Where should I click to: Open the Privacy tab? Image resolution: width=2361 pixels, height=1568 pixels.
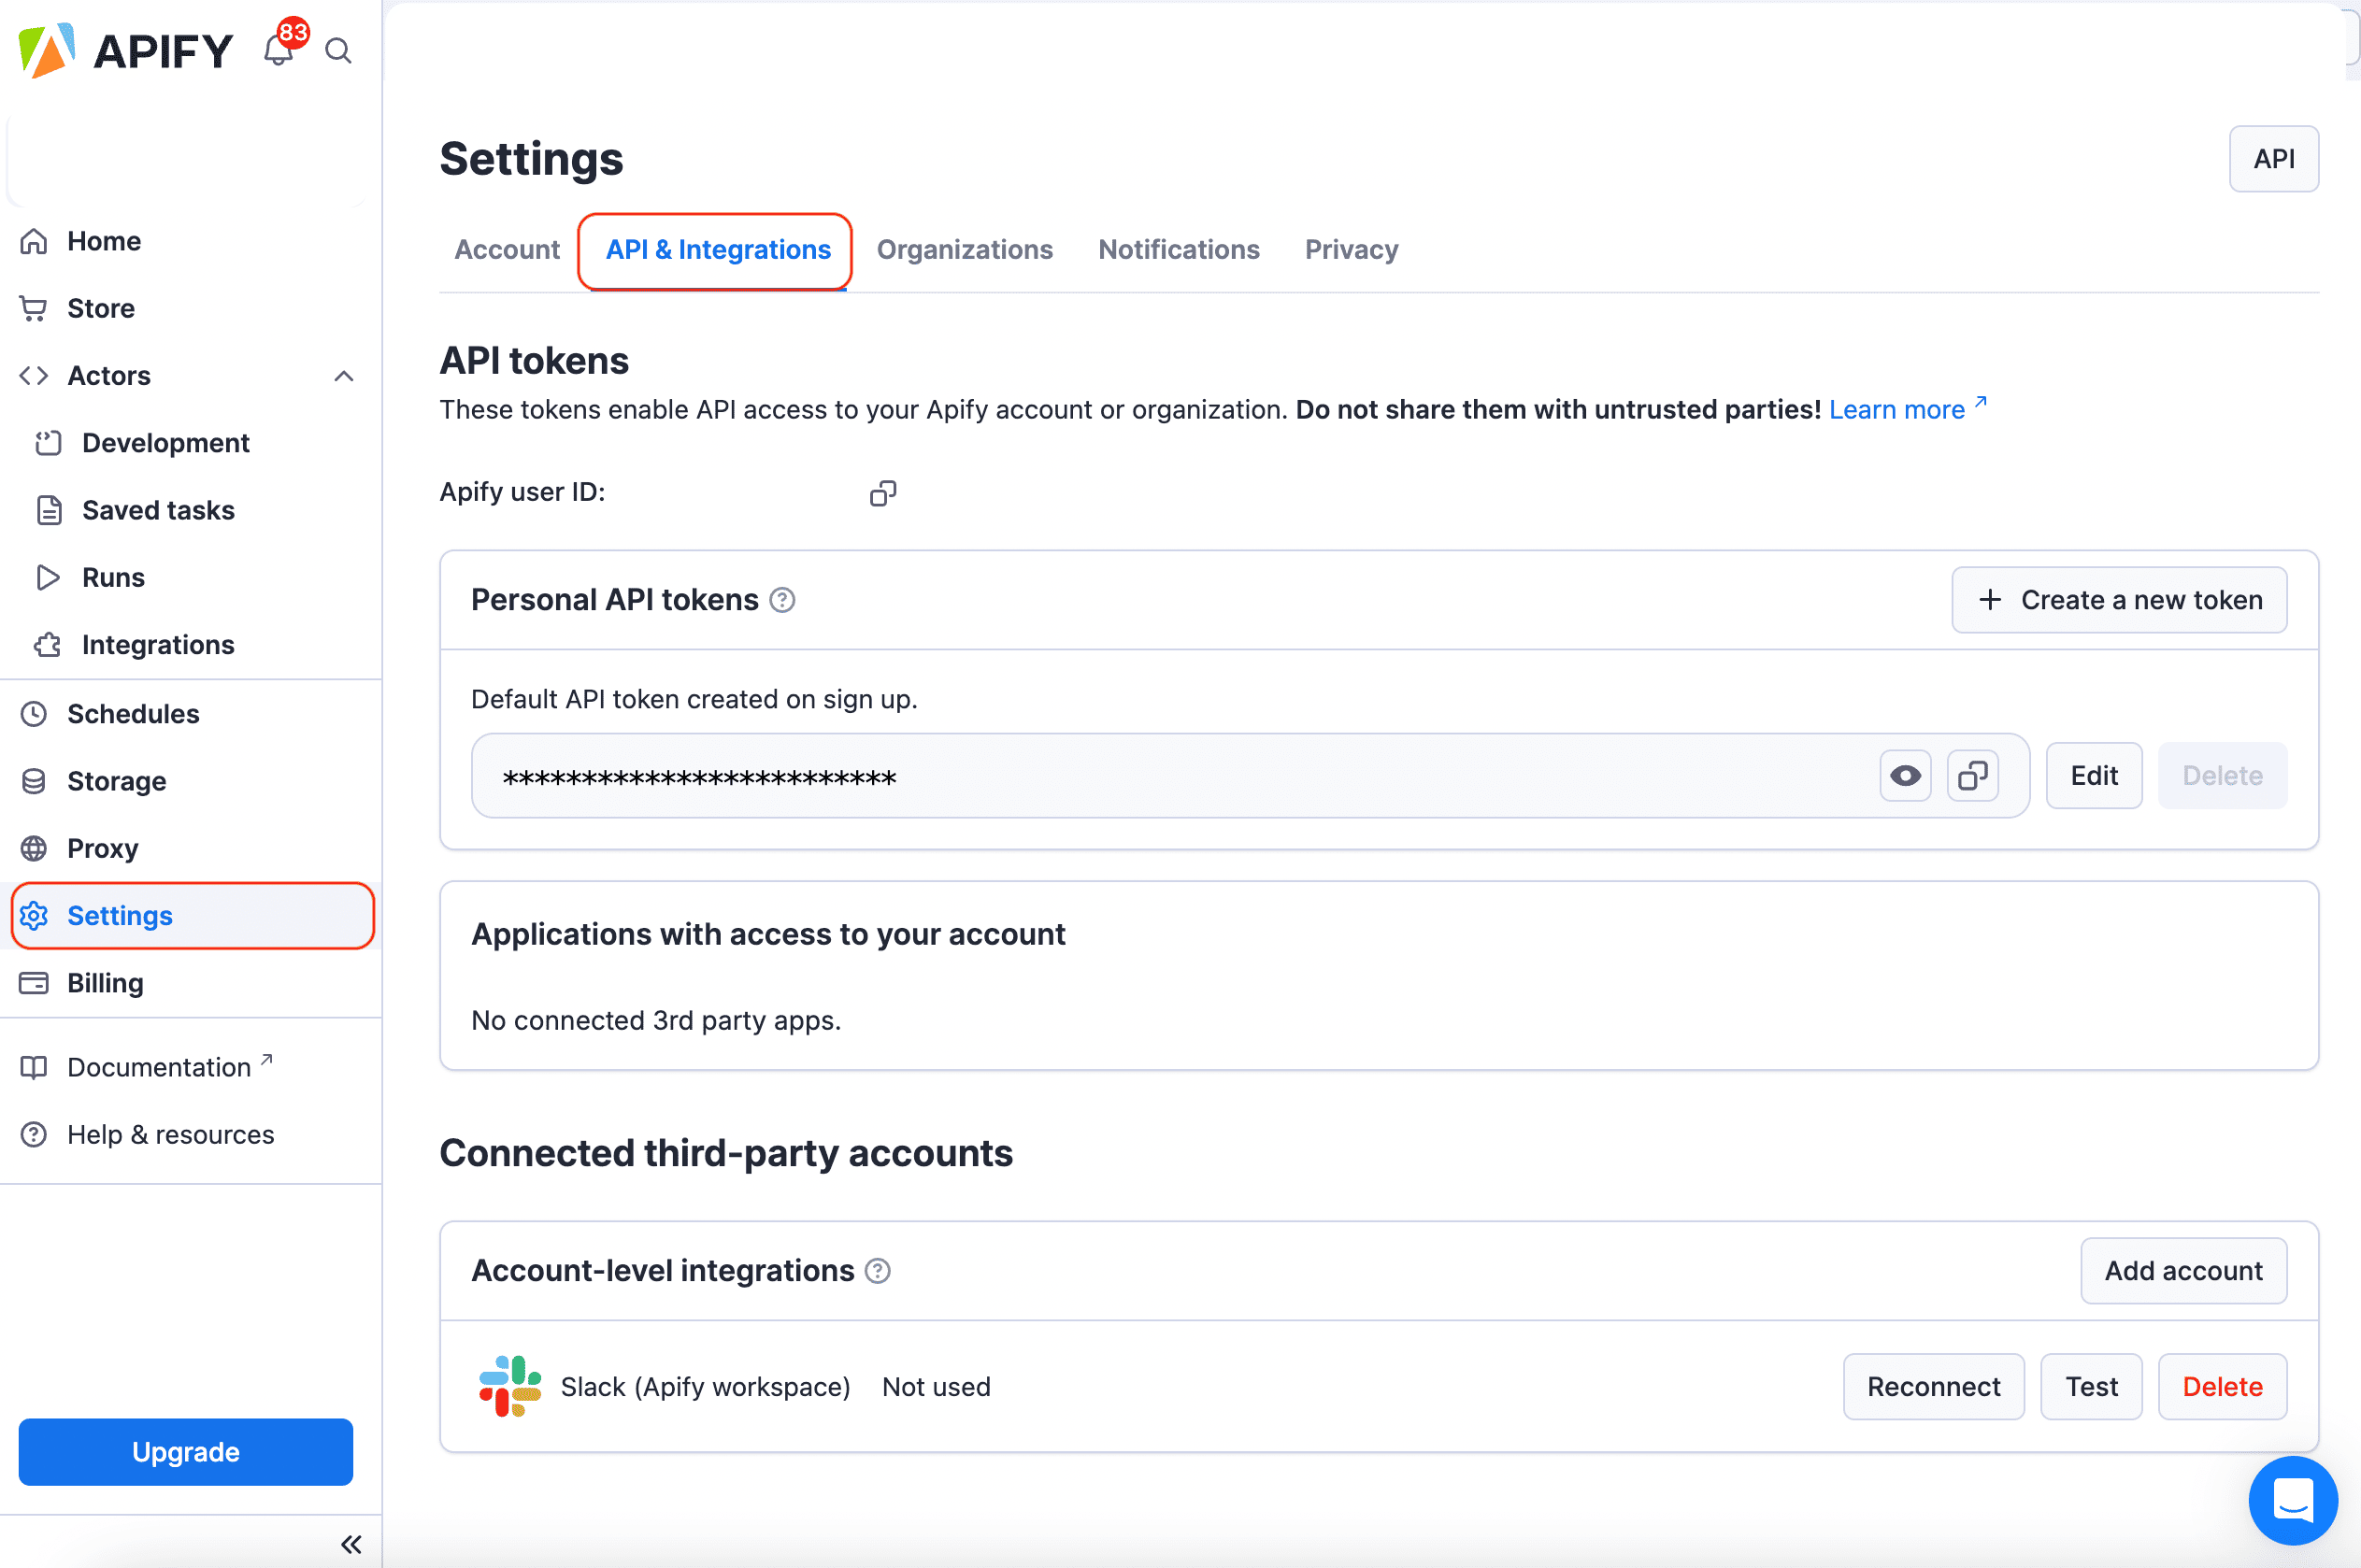pyautogui.click(x=1351, y=250)
